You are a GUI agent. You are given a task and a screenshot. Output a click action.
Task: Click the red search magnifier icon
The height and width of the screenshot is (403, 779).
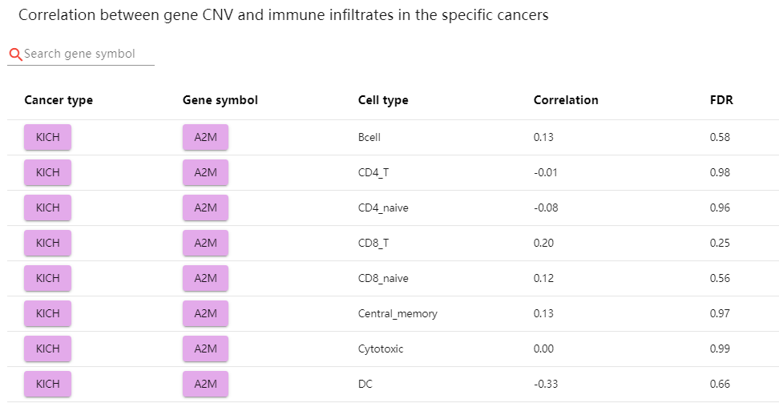(x=15, y=54)
